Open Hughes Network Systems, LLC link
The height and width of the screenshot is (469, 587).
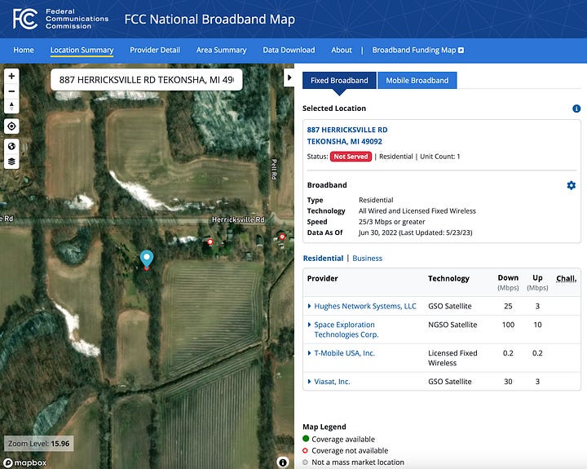pos(365,306)
